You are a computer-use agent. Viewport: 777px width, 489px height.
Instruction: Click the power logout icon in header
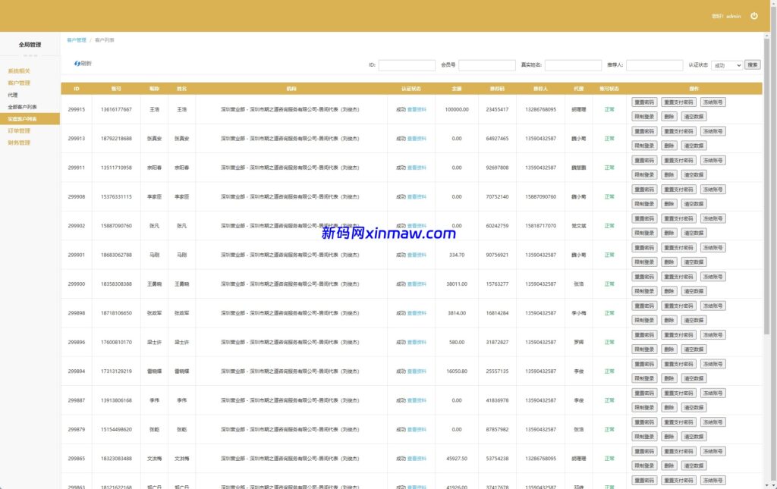753,16
